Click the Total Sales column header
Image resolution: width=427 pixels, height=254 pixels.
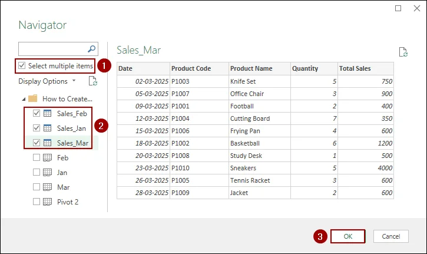[x=366, y=68]
